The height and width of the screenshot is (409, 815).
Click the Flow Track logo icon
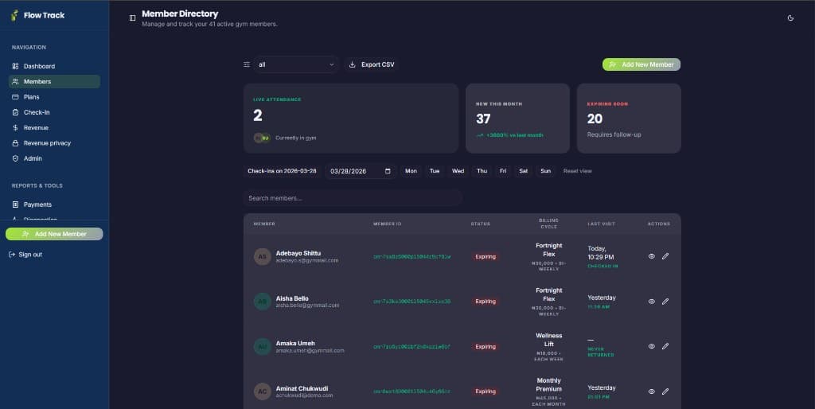click(14, 15)
